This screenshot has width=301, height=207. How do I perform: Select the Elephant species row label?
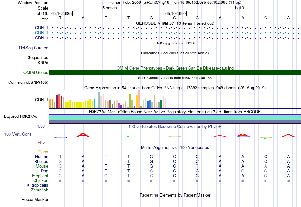click(x=40, y=176)
